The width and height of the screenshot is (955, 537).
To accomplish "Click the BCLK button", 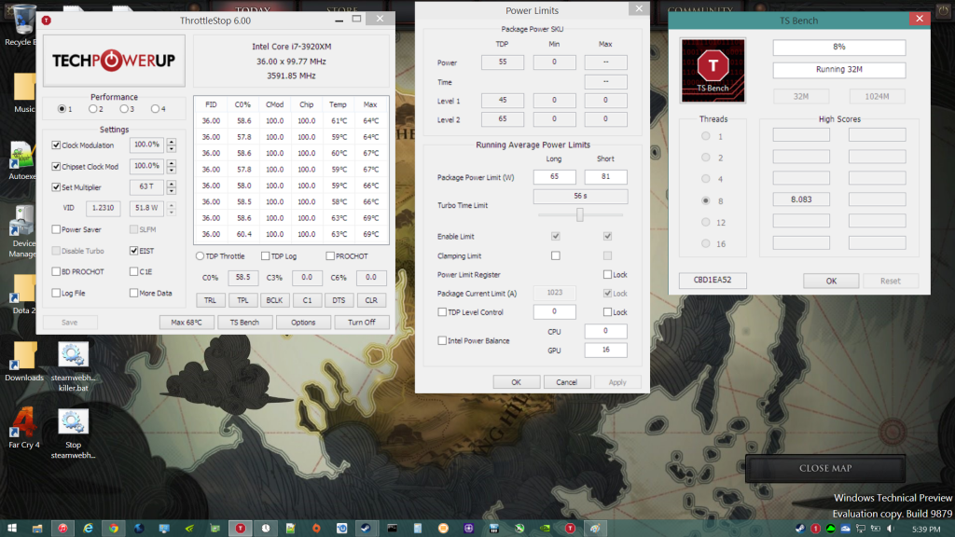I will pyautogui.click(x=275, y=300).
